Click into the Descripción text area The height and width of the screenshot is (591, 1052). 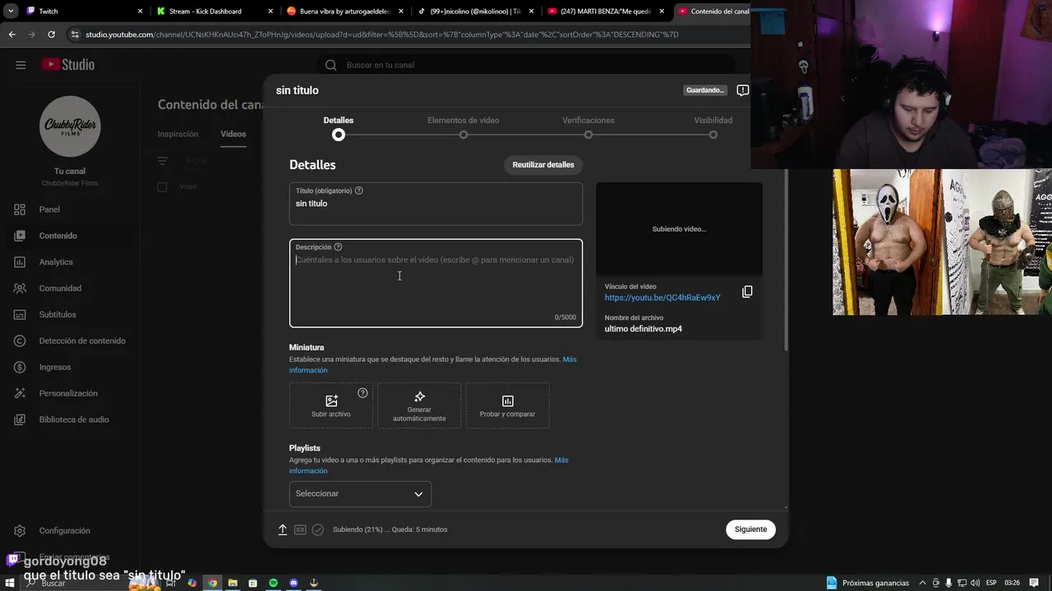click(436, 283)
